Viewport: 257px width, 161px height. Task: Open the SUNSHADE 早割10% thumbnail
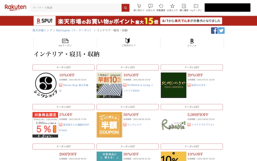point(109,85)
